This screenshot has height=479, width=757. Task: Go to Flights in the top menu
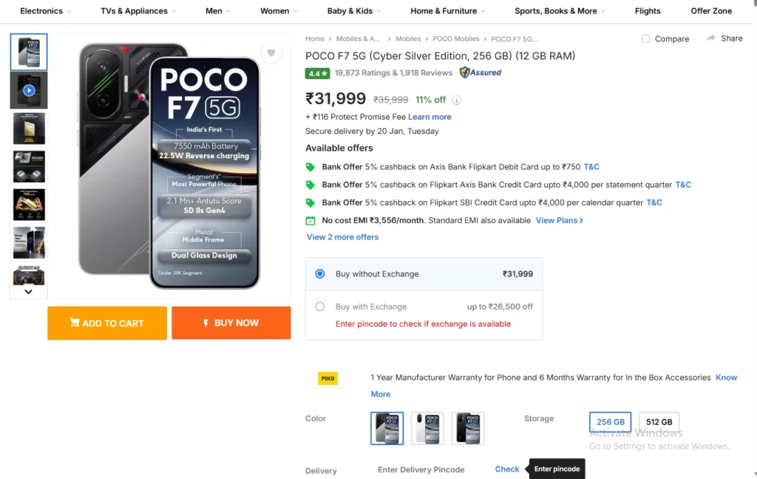coord(648,11)
